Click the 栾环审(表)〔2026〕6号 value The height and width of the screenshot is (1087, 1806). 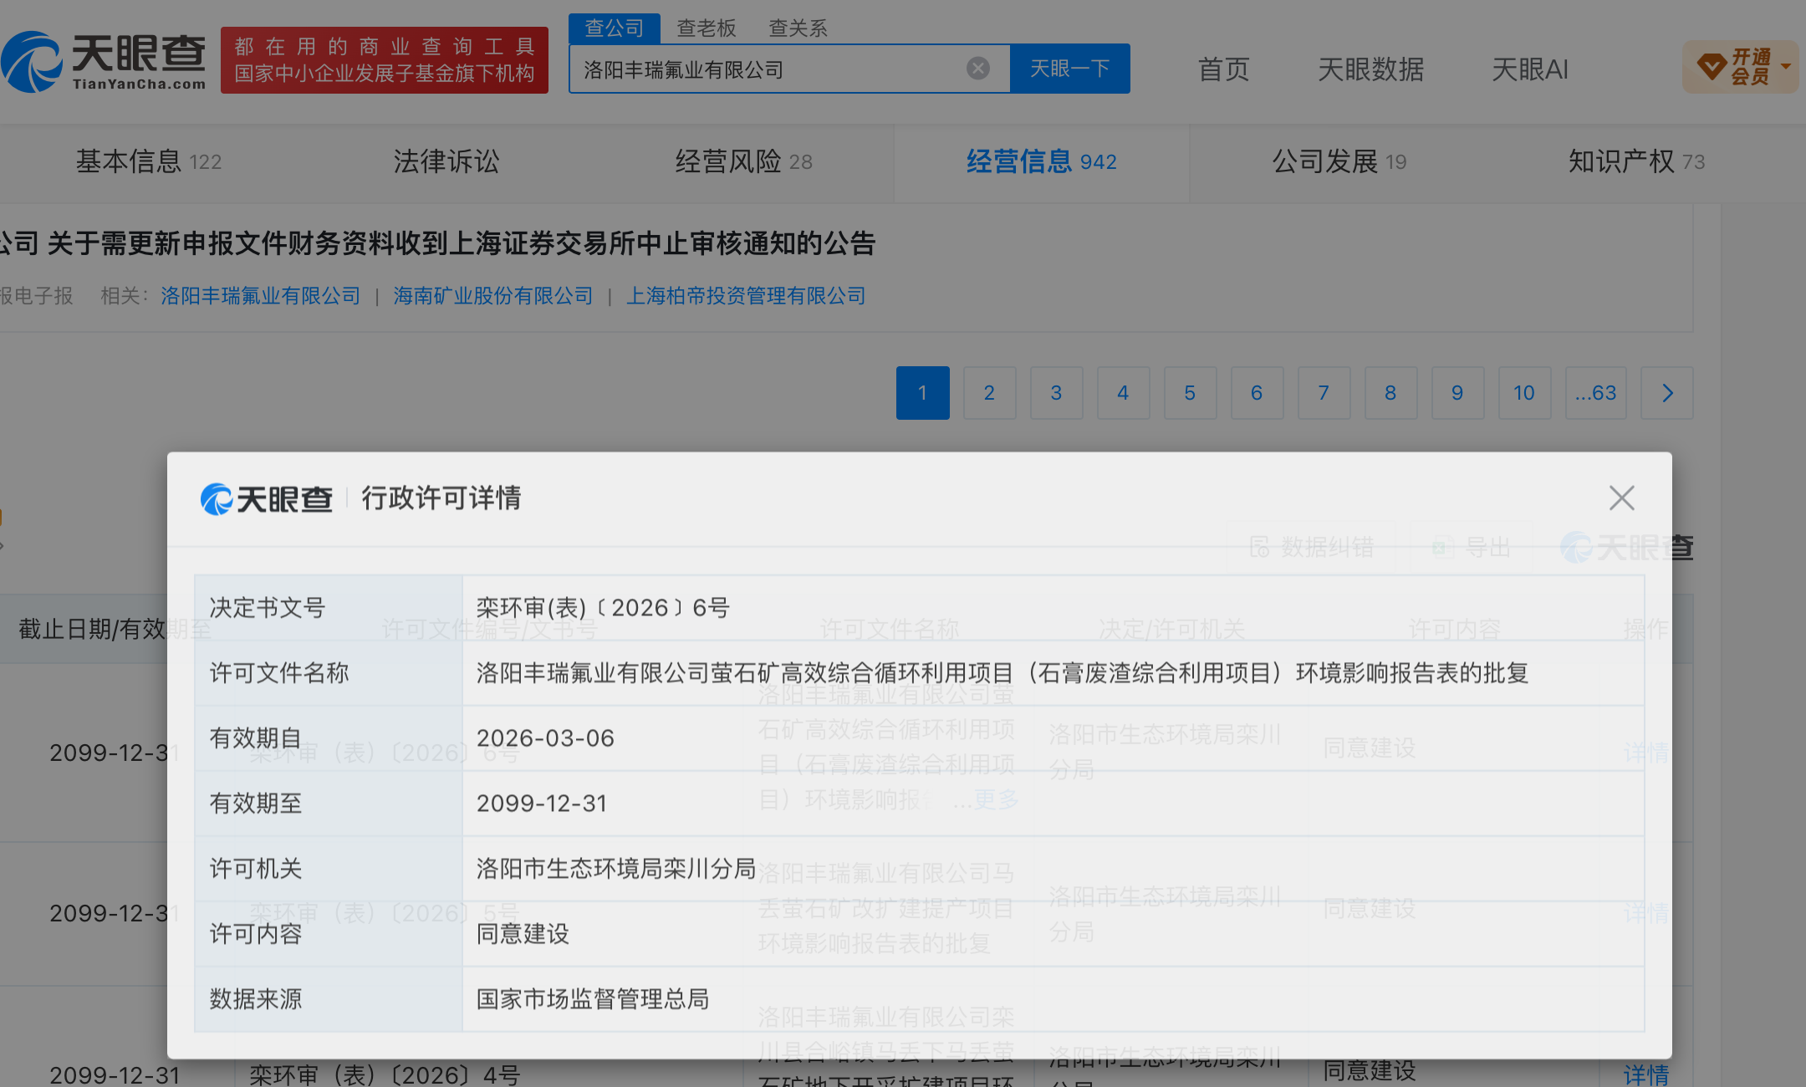pos(603,608)
